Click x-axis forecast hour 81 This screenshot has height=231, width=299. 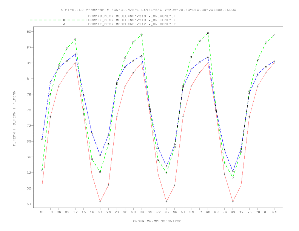click(266, 212)
